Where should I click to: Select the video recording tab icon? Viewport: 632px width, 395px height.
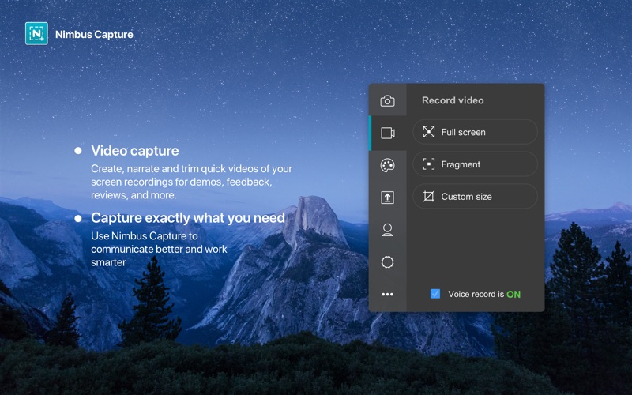click(387, 133)
